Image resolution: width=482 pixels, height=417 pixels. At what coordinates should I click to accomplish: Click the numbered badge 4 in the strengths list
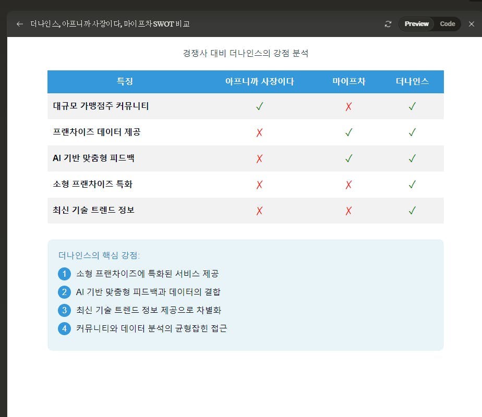[64, 328]
